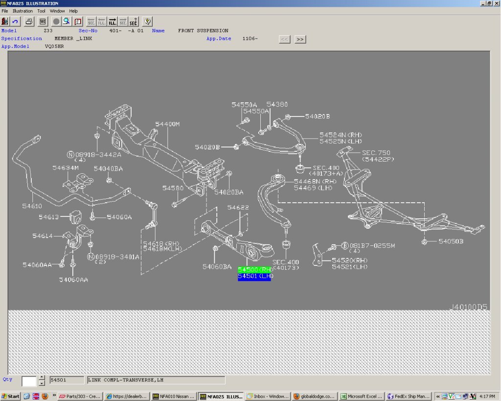
Task: Open the File menu
Action: pos(5,11)
